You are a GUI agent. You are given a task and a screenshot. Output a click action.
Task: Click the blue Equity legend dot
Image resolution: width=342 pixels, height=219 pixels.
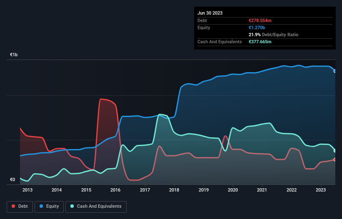click(41, 206)
